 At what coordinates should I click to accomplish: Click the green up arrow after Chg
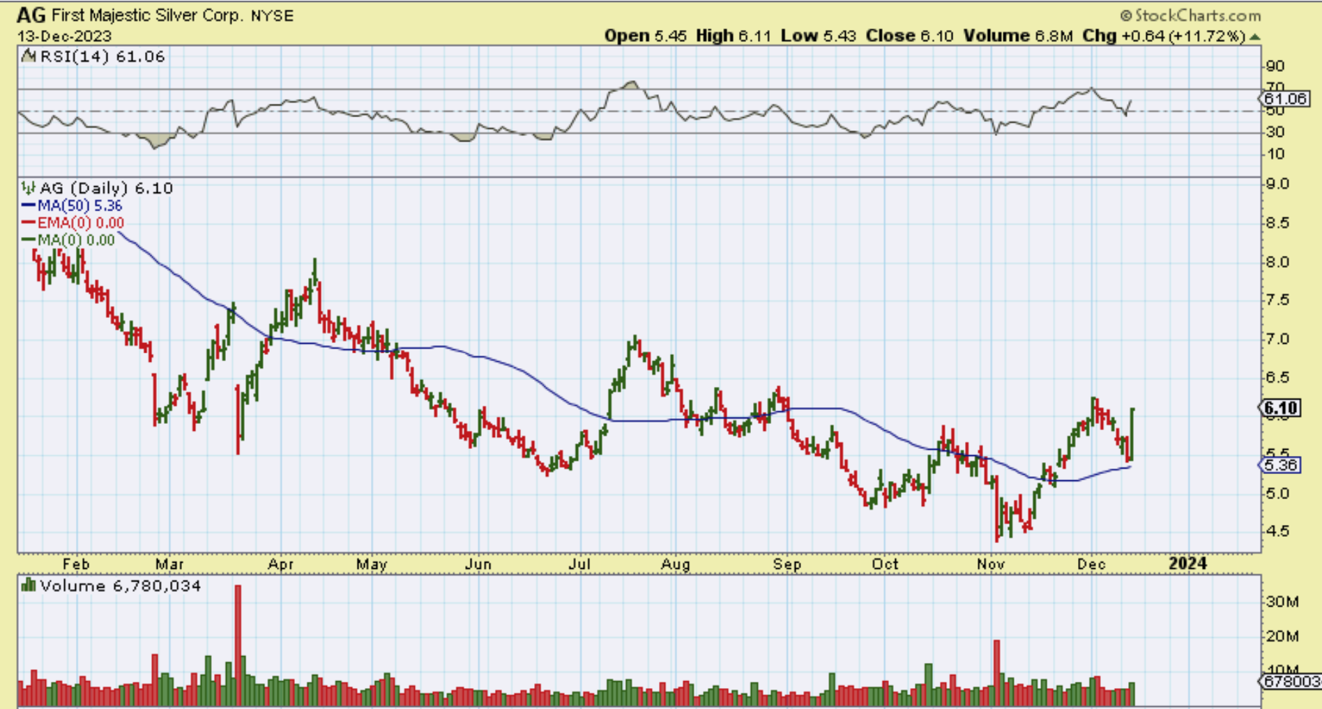pos(1255,36)
